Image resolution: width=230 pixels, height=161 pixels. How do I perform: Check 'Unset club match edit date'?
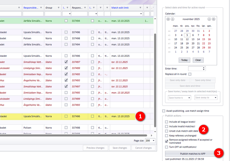point(166,131)
